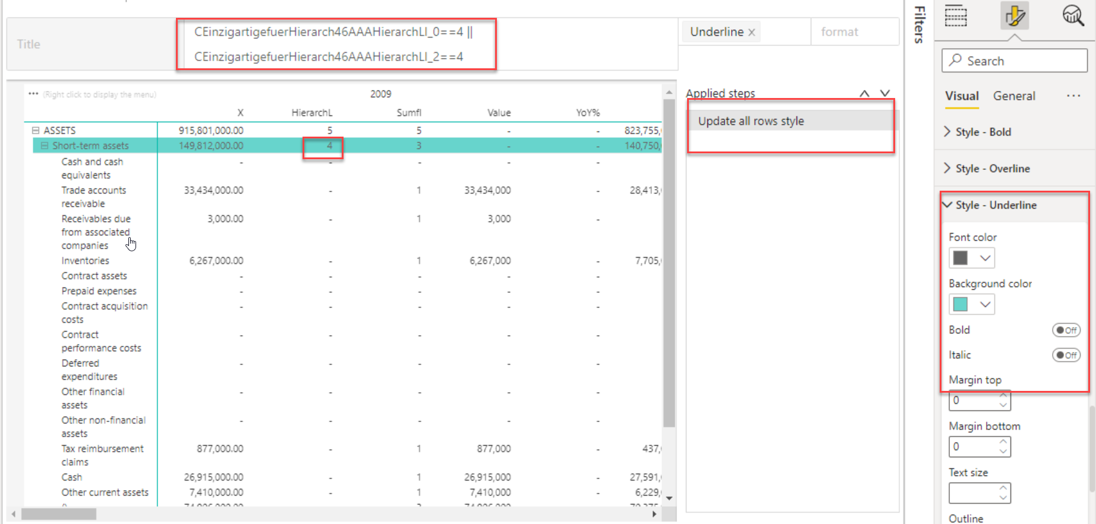Screen dimensions: 1096x524
Task: Switch to the Visual tab
Action: pos(962,96)
